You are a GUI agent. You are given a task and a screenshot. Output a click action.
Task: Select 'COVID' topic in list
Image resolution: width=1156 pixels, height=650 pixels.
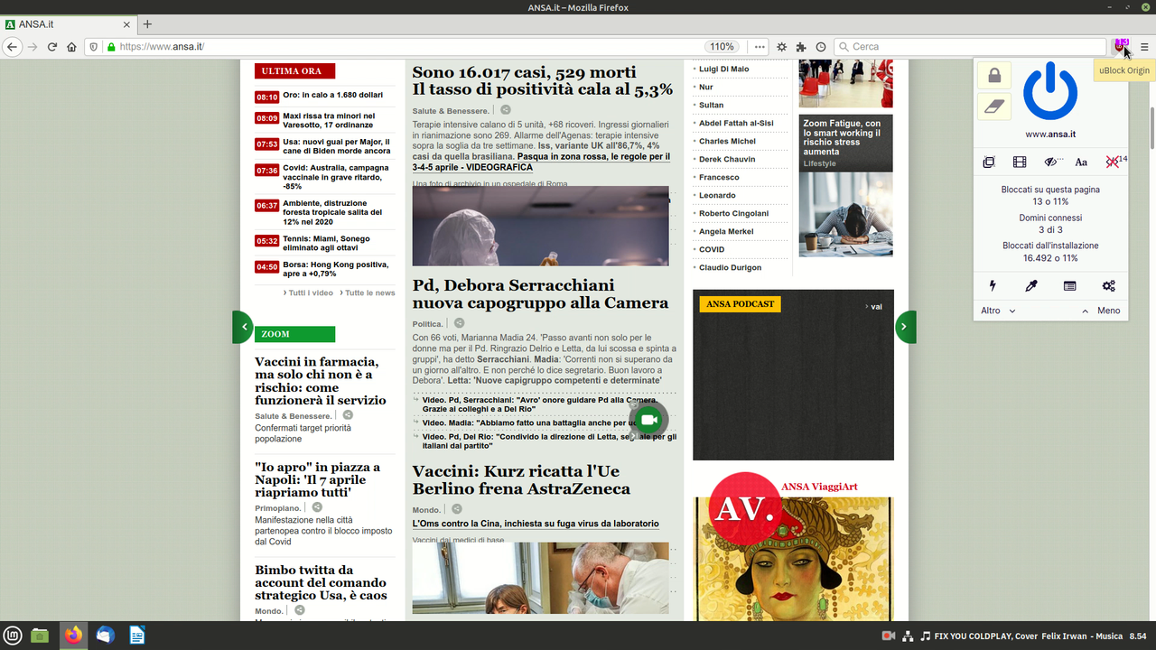point(712,249)
